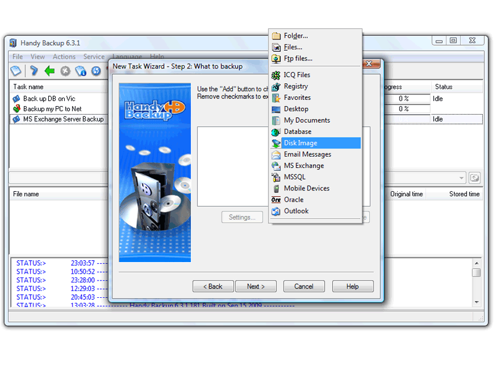
Task: Click the Mobile Devices icon in the menu
Action: coord(276,189)
